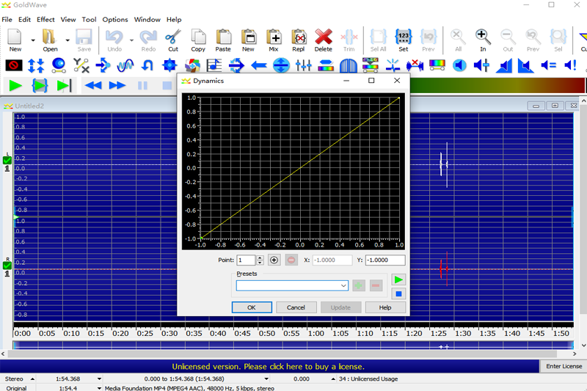
Task: Open the File menu
Action: [x=7, y=20]
